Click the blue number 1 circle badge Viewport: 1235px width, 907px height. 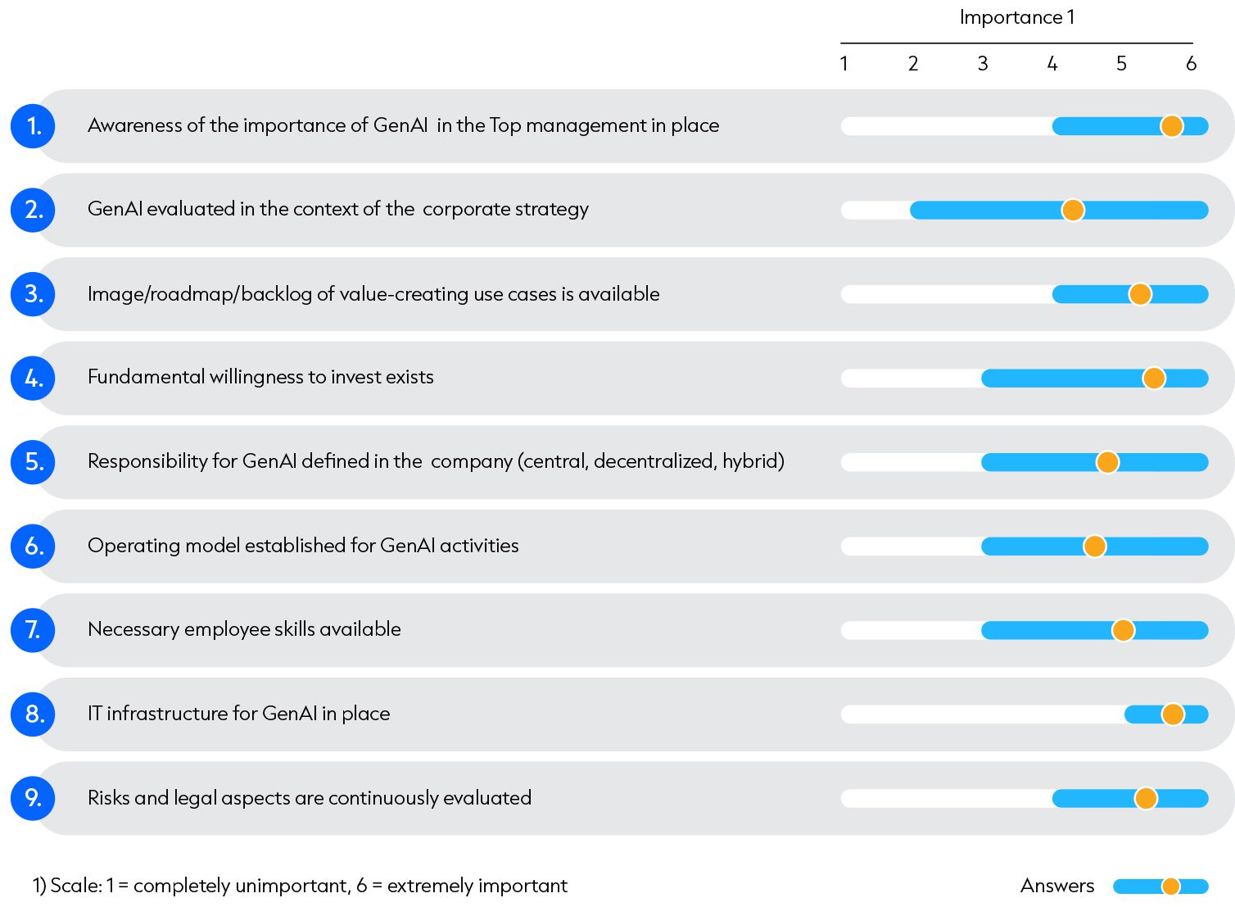click(33, 126)
